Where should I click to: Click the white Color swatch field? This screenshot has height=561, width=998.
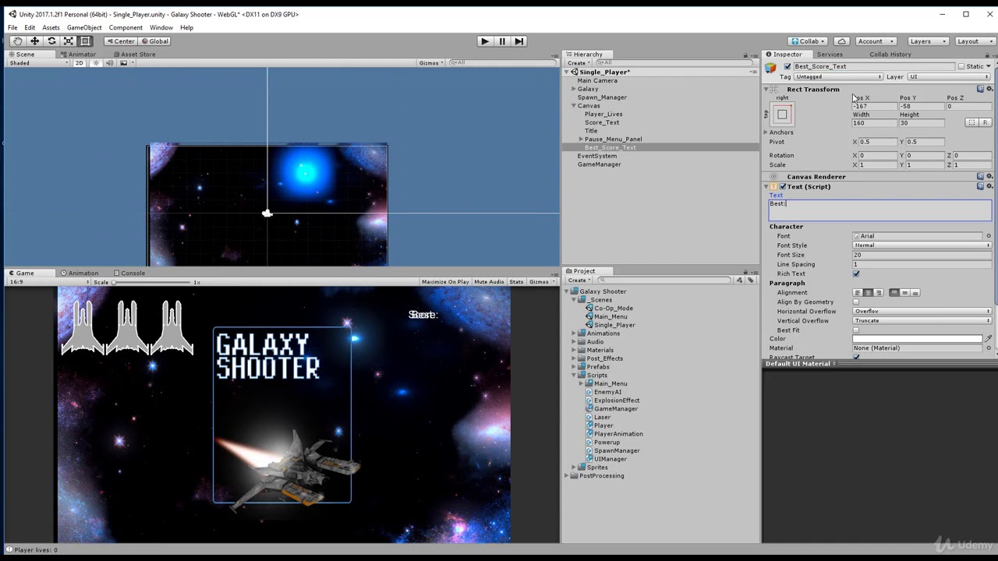coord(918,339)
